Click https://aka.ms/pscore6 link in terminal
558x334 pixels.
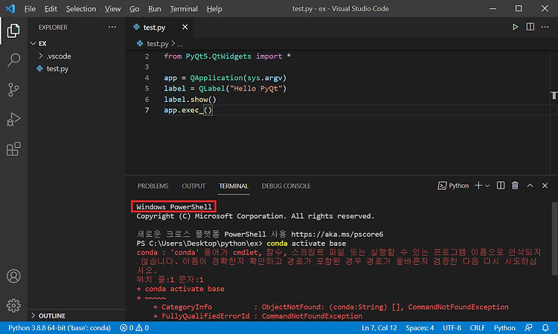337,235
